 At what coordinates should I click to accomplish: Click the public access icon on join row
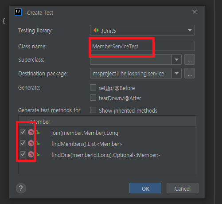click(38, 133)
